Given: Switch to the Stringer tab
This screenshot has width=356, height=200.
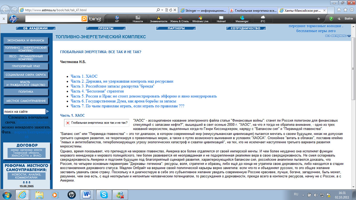Looking at the screenshot, I should pos(204,11).
